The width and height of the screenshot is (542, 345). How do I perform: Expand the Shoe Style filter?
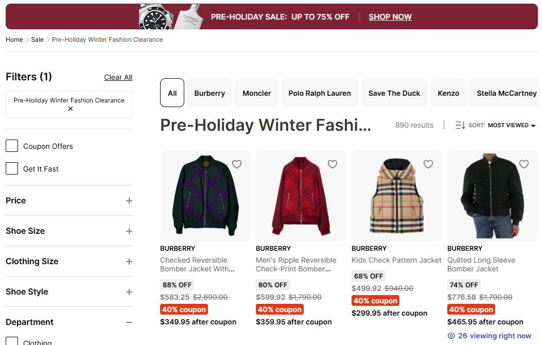click(129, 292)
